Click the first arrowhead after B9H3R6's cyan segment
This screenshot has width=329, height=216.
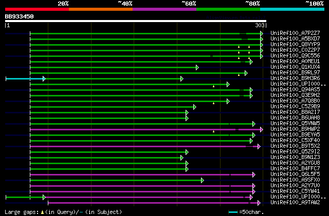(44, 79)
